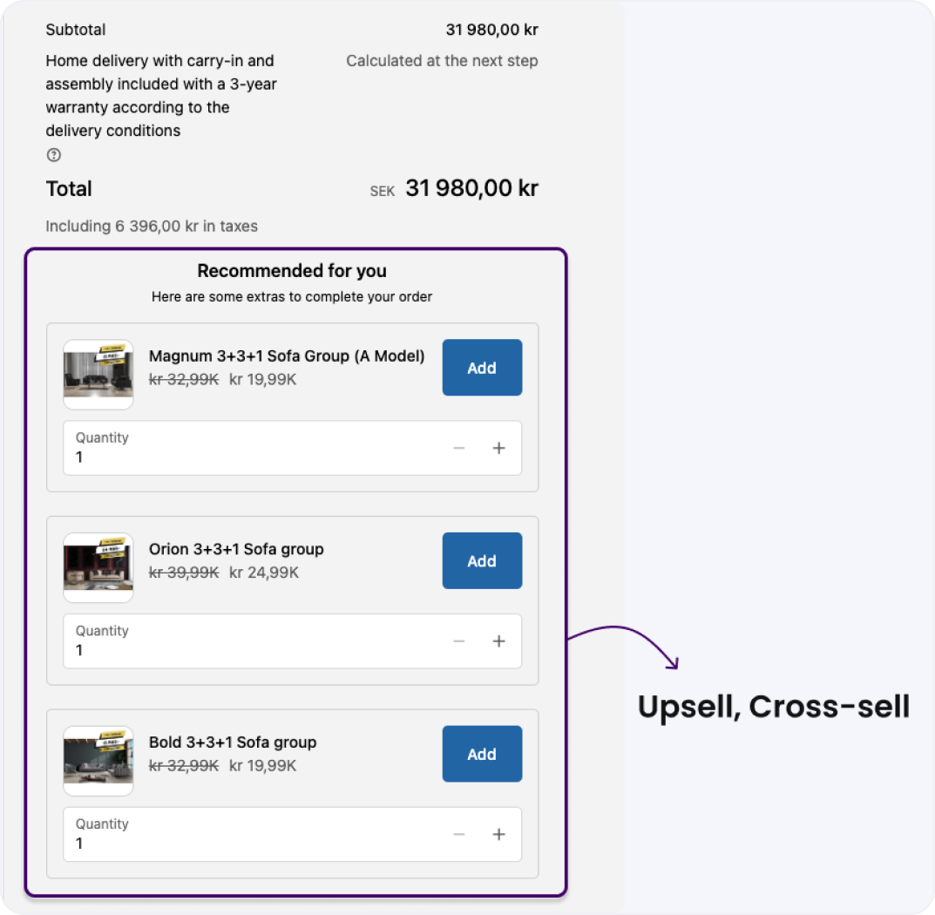Decrease quantity for Bold sofa group
935x915 pixels.
pos(458,835)
